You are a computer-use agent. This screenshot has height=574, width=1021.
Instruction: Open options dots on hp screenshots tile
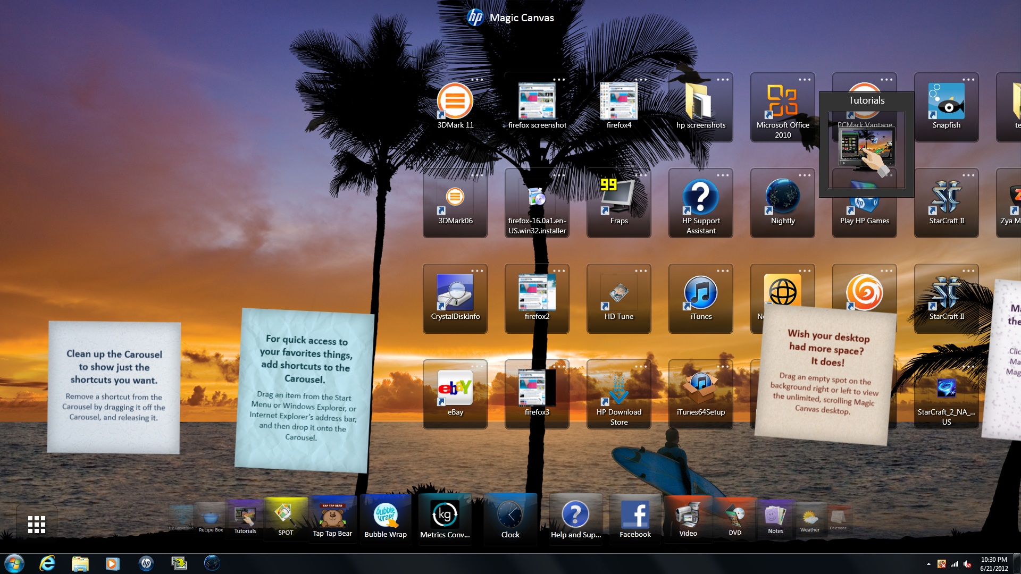tap(723, 80)
